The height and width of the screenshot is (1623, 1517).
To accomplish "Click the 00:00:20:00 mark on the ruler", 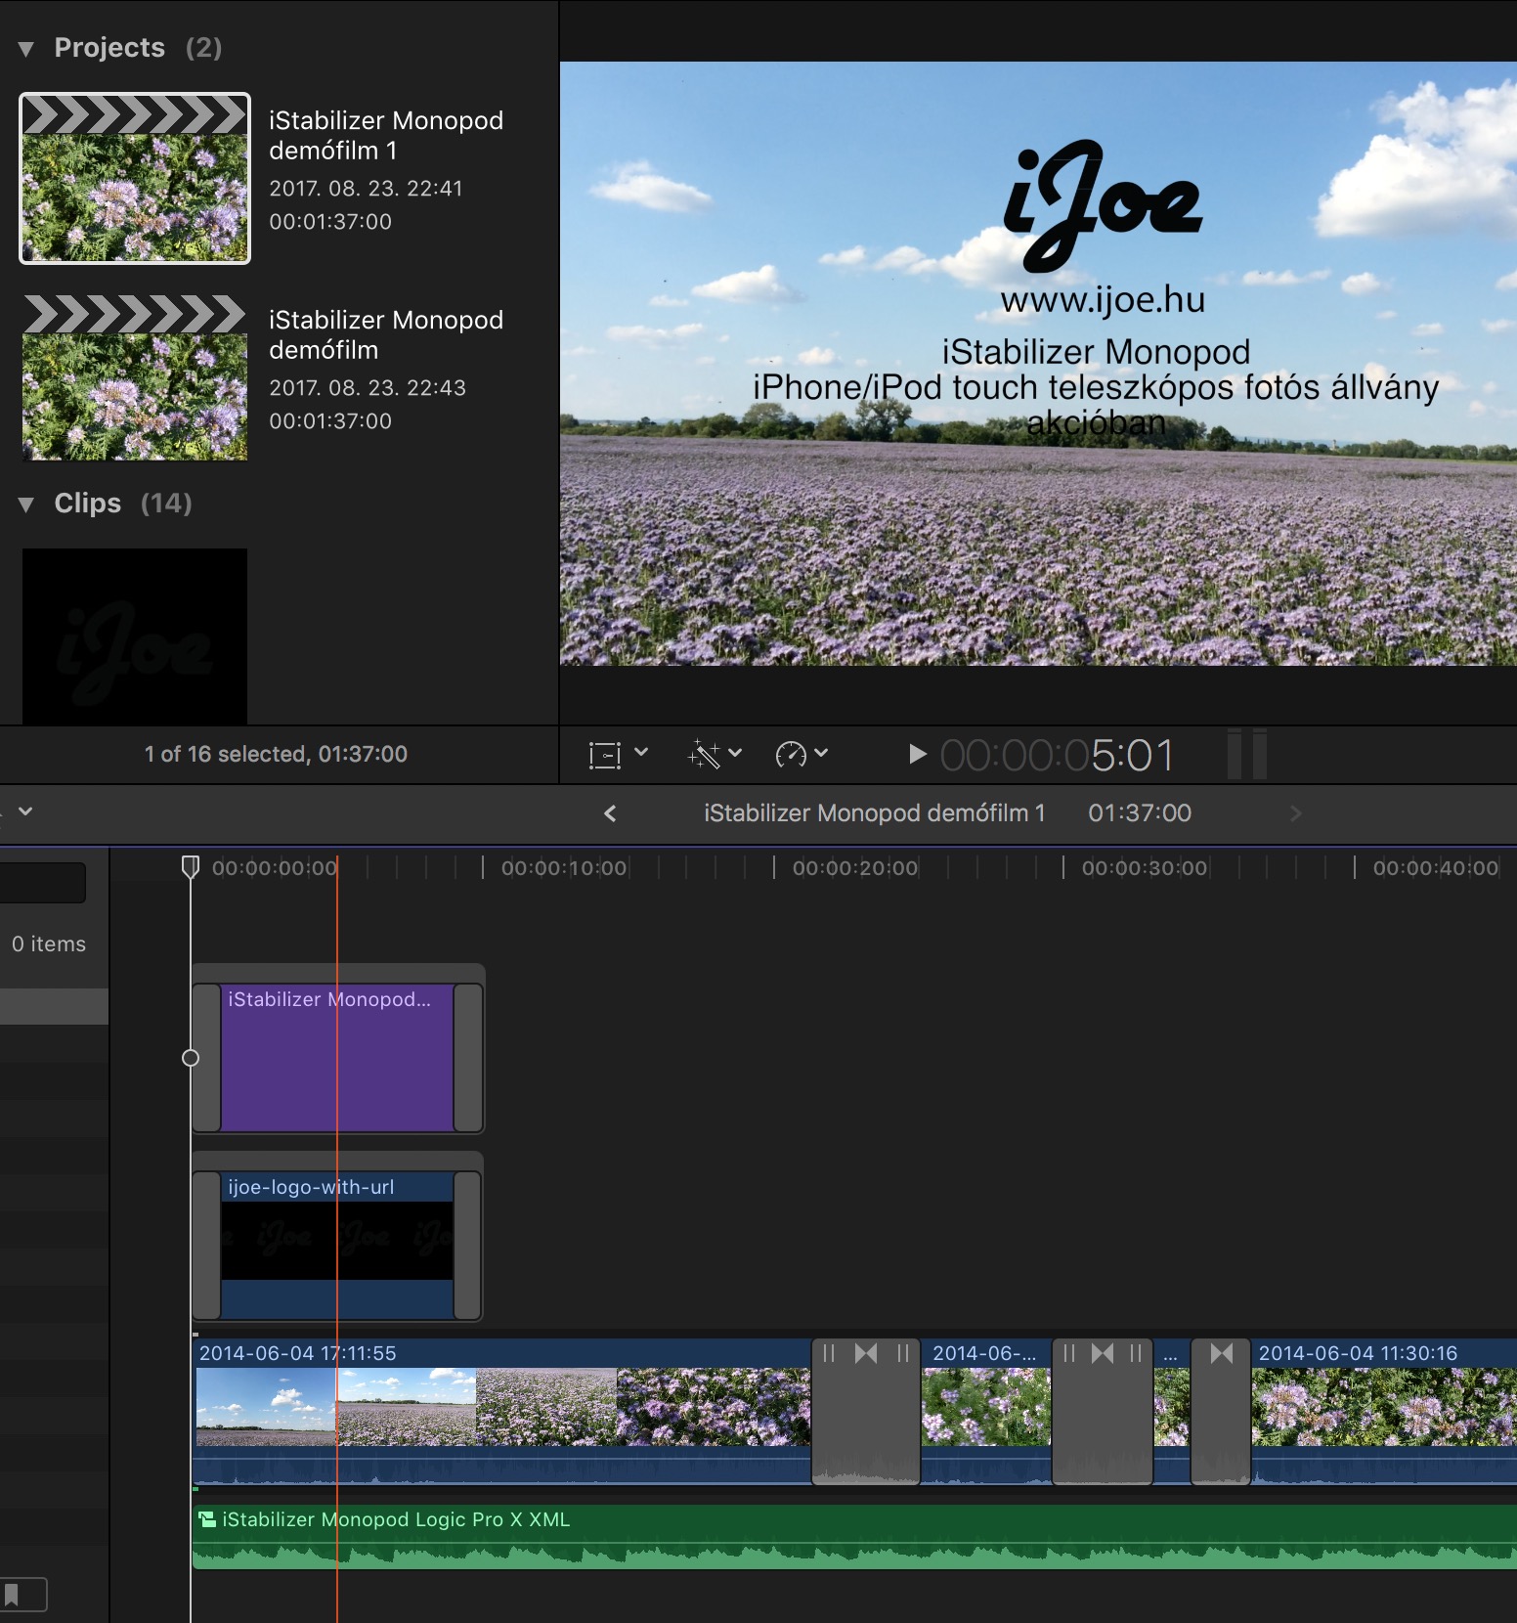I will pyautogui.click(x=855, y=868).
